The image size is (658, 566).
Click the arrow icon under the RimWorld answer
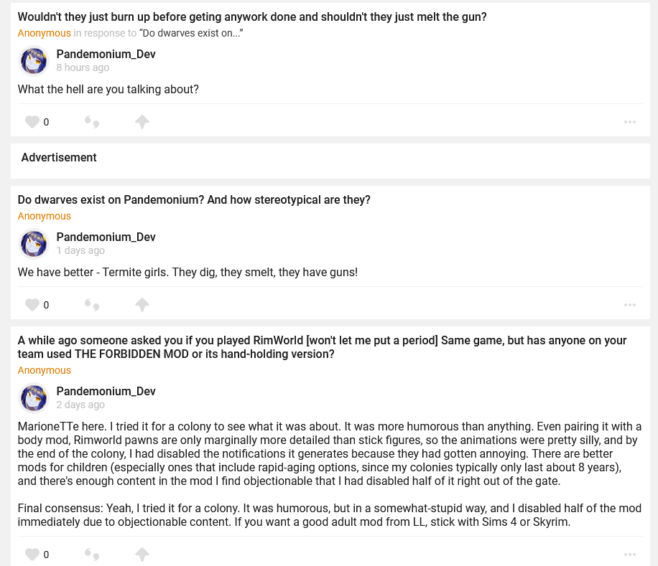142,555
